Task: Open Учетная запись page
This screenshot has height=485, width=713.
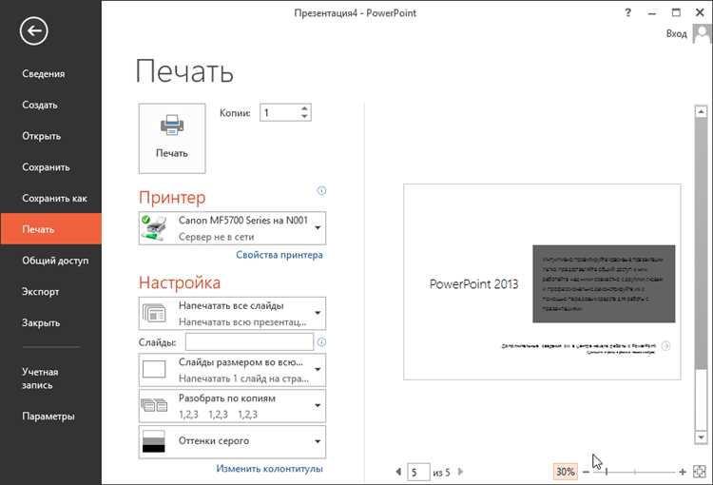Action: click(40, 378)
